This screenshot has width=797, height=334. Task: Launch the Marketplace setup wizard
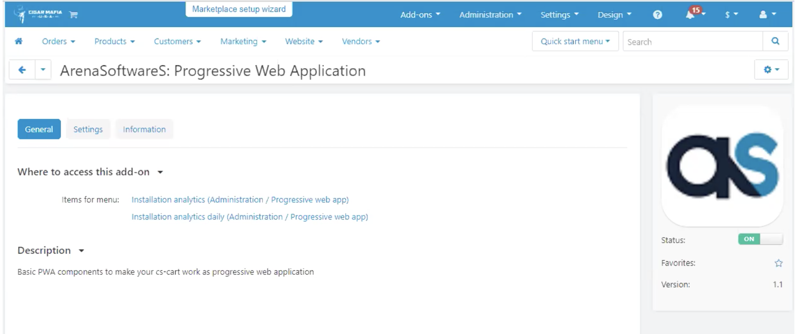click(239, 9)
